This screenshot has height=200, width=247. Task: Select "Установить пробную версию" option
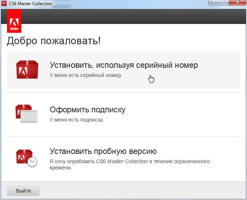coord(123,159)
